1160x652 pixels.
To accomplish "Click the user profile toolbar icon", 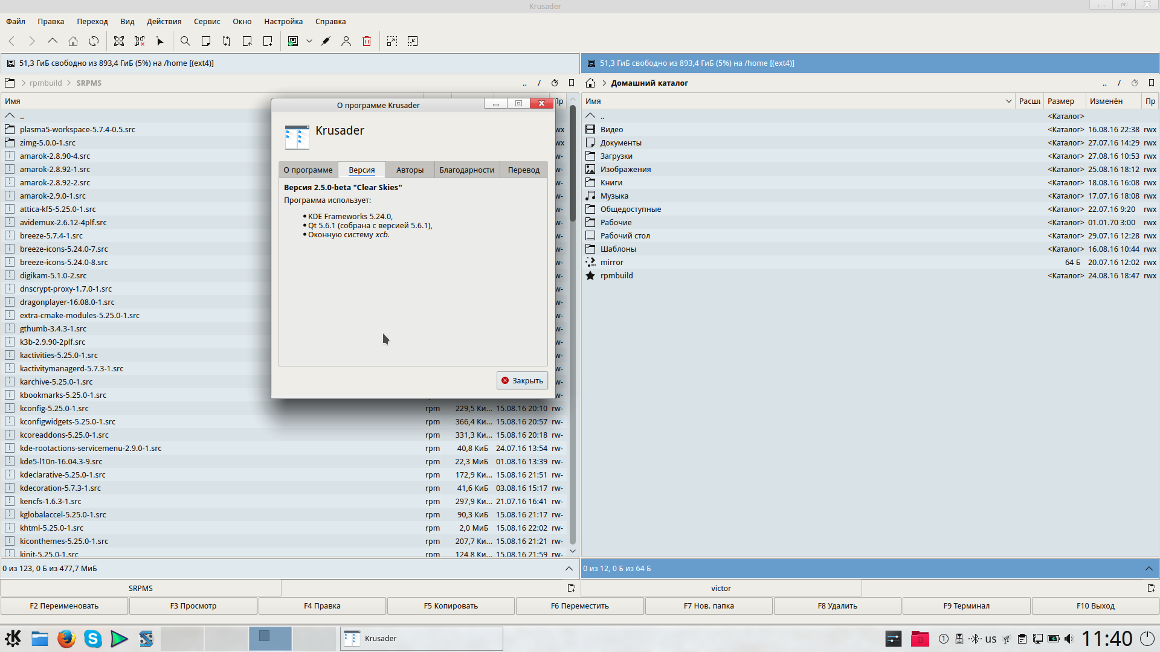I will point(346,41).
